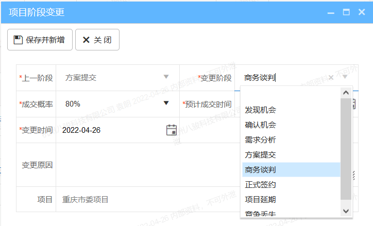373x226 pixels.
Task: Click the 关闭 button
Action: pyautogui.click(x=97, y=40)
